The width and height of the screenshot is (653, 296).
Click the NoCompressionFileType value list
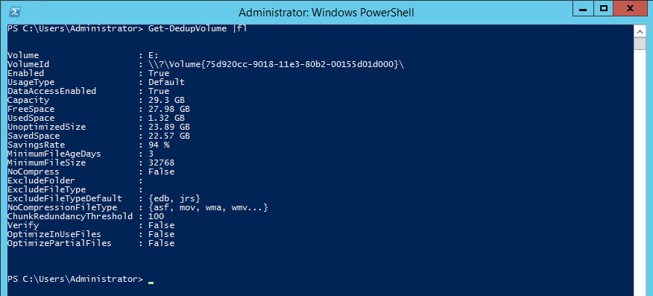[208, 207]
